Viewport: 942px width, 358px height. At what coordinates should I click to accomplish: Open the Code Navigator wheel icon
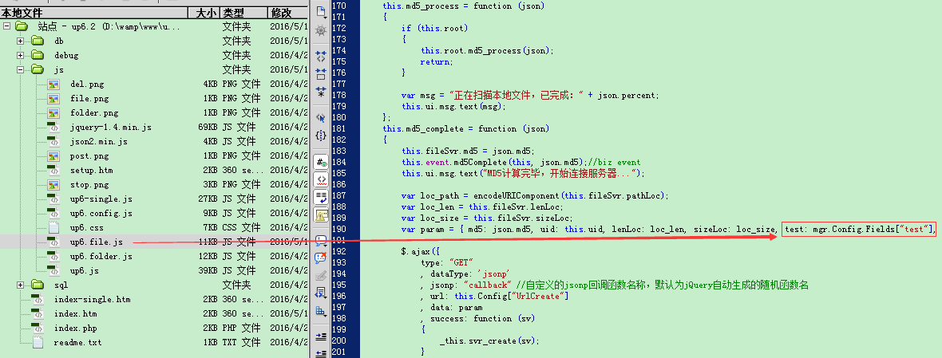(321, 30)
